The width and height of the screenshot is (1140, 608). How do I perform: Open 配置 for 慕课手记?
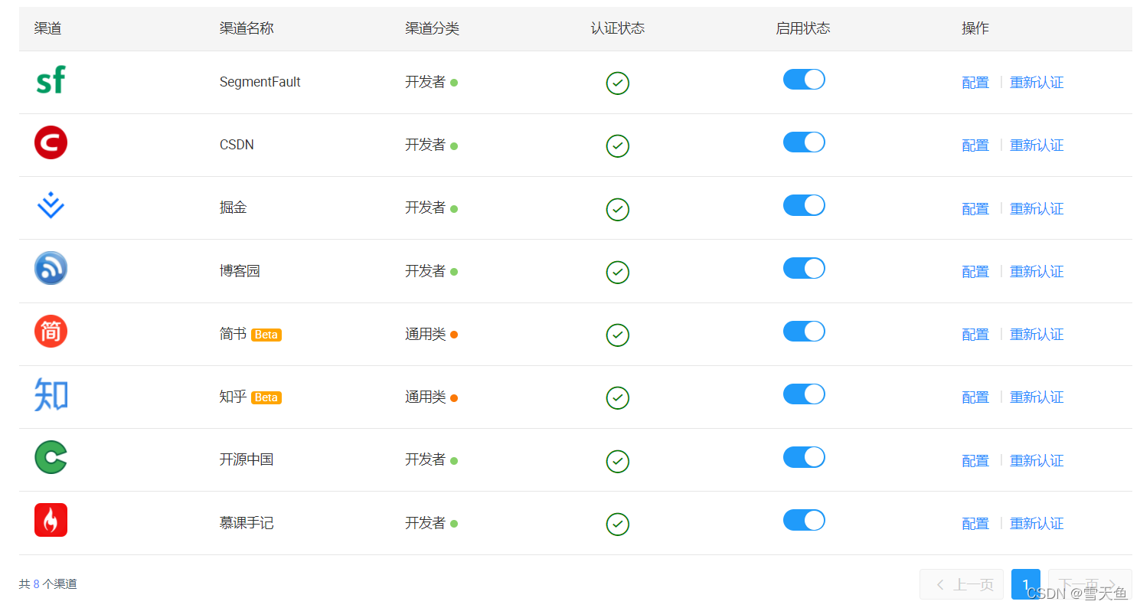[x=975, y=524]
